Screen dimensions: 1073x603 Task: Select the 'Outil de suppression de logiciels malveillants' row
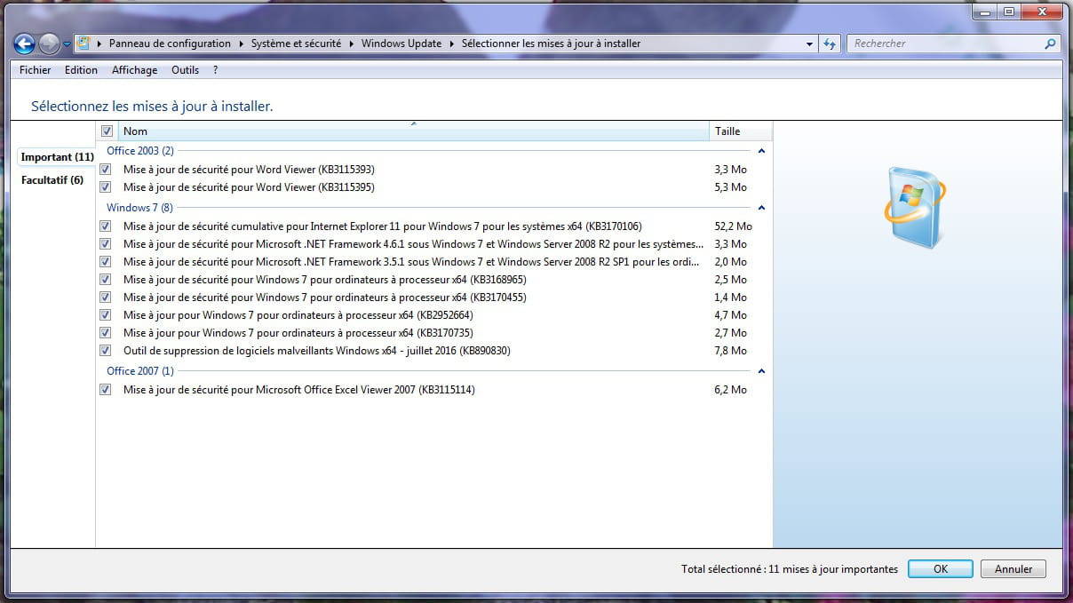click(x=434, y=351)
